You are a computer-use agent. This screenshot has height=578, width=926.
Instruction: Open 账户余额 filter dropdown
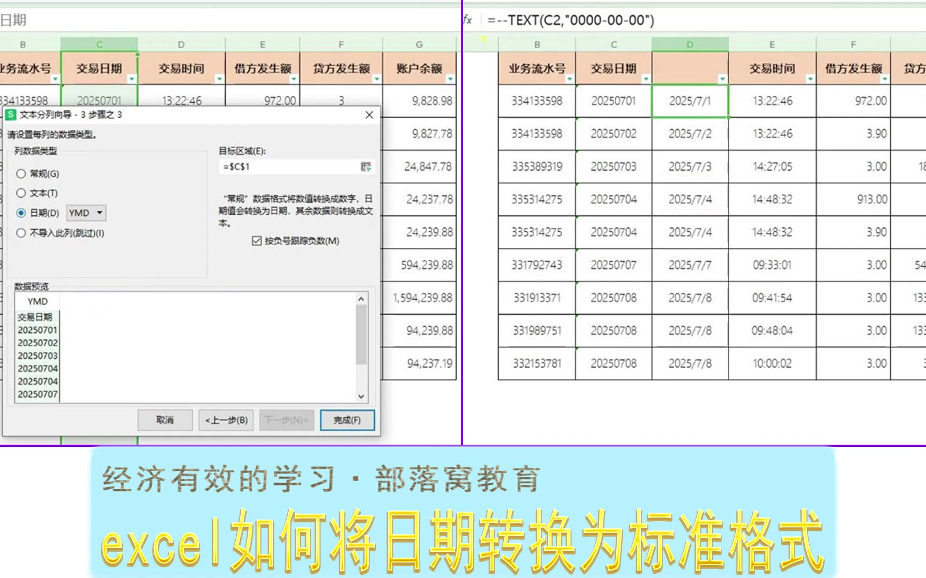click(x=450, y=79)
